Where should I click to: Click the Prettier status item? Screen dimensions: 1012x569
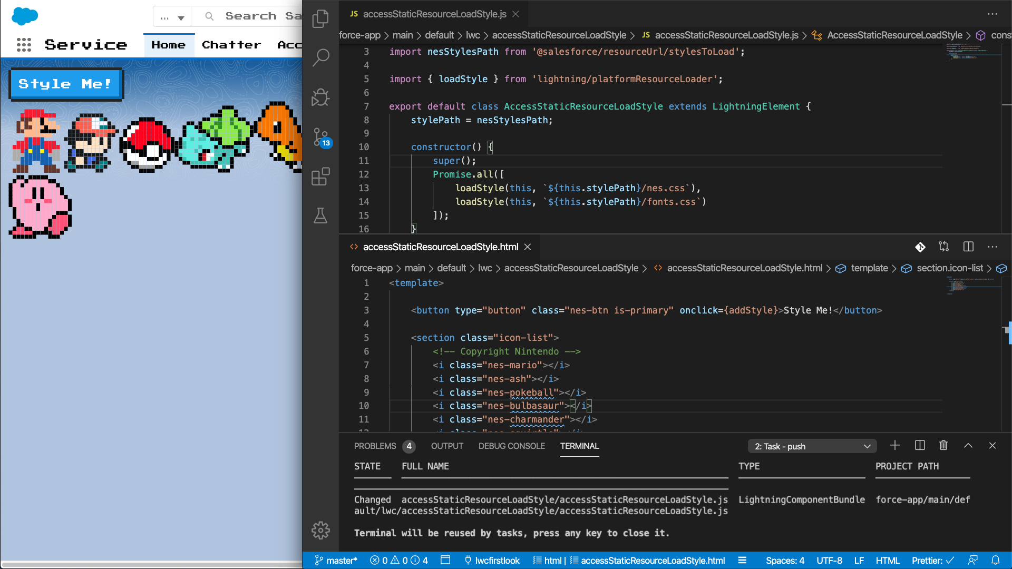coord(932,561)
